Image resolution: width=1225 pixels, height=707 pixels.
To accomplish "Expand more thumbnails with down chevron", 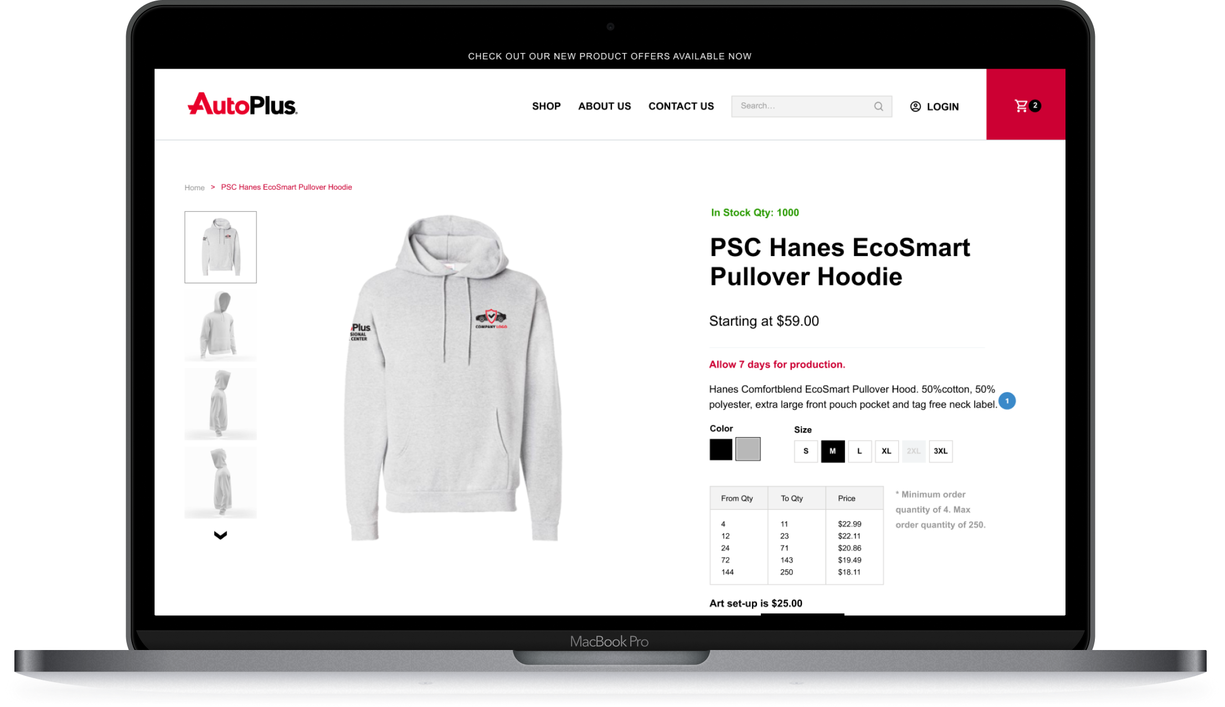I will [220, 535].
